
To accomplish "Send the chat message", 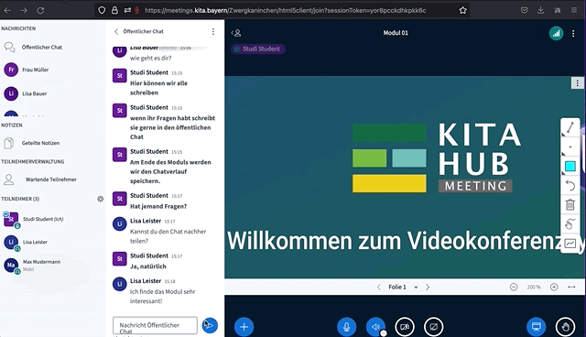I will pos(210,325).
